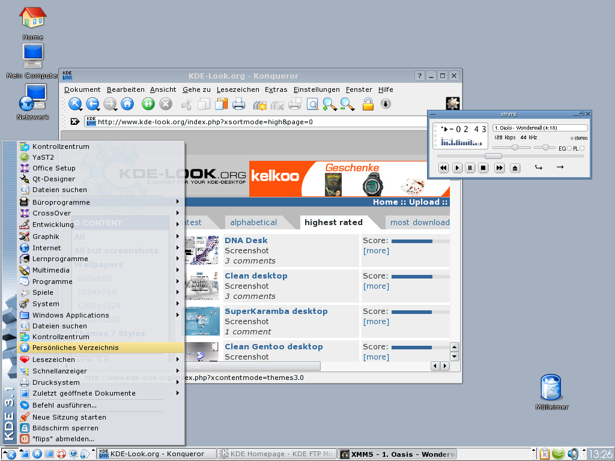Choose Bildschirm sperren in the K menu
Screen dimensions: 615x461
click(x=101, y=428)
